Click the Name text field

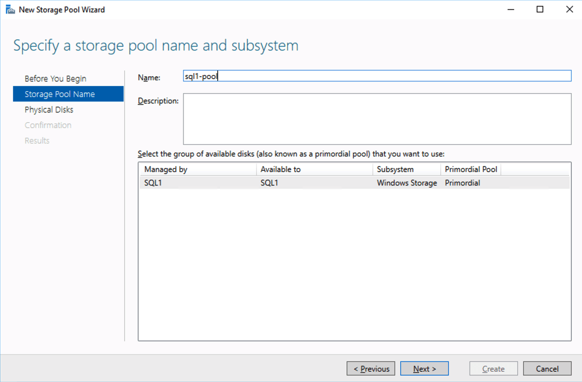[x=377, y=76]
